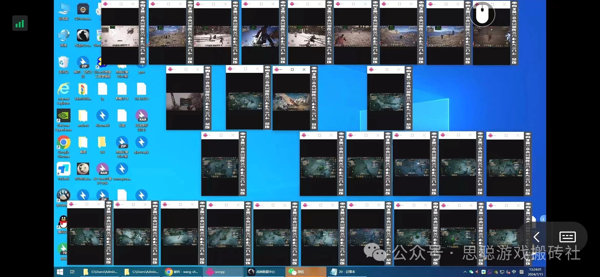Toggle the on-screen keyboard overlay button
The image size is (600, 277).
coord(567,237)
